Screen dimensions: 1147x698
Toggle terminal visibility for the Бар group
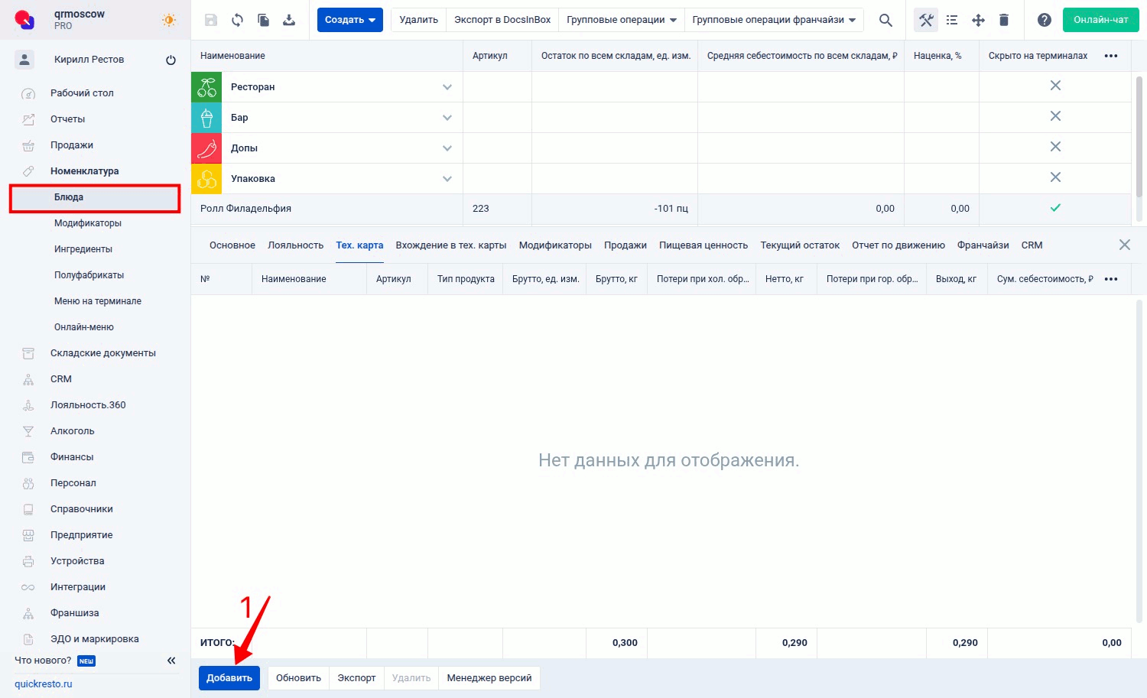[x=1055, y=116]
